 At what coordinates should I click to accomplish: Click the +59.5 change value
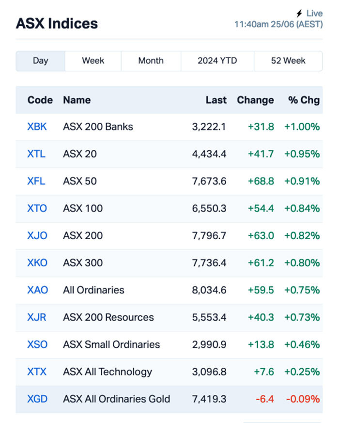pos(261,290)
